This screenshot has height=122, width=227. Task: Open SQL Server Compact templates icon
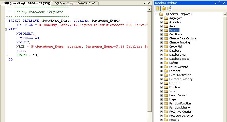(169, 8)
